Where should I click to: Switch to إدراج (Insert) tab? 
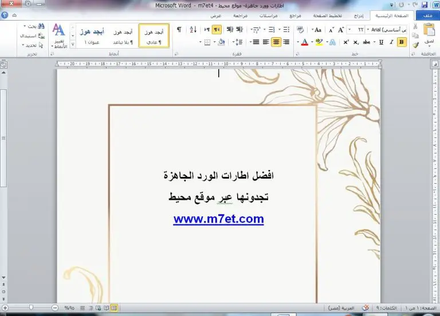(x=359, y=15)
